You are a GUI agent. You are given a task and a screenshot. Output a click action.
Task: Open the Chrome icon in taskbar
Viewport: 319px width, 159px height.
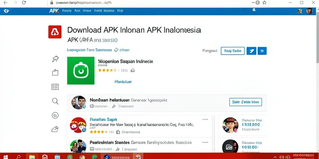(x=82, y=157)
